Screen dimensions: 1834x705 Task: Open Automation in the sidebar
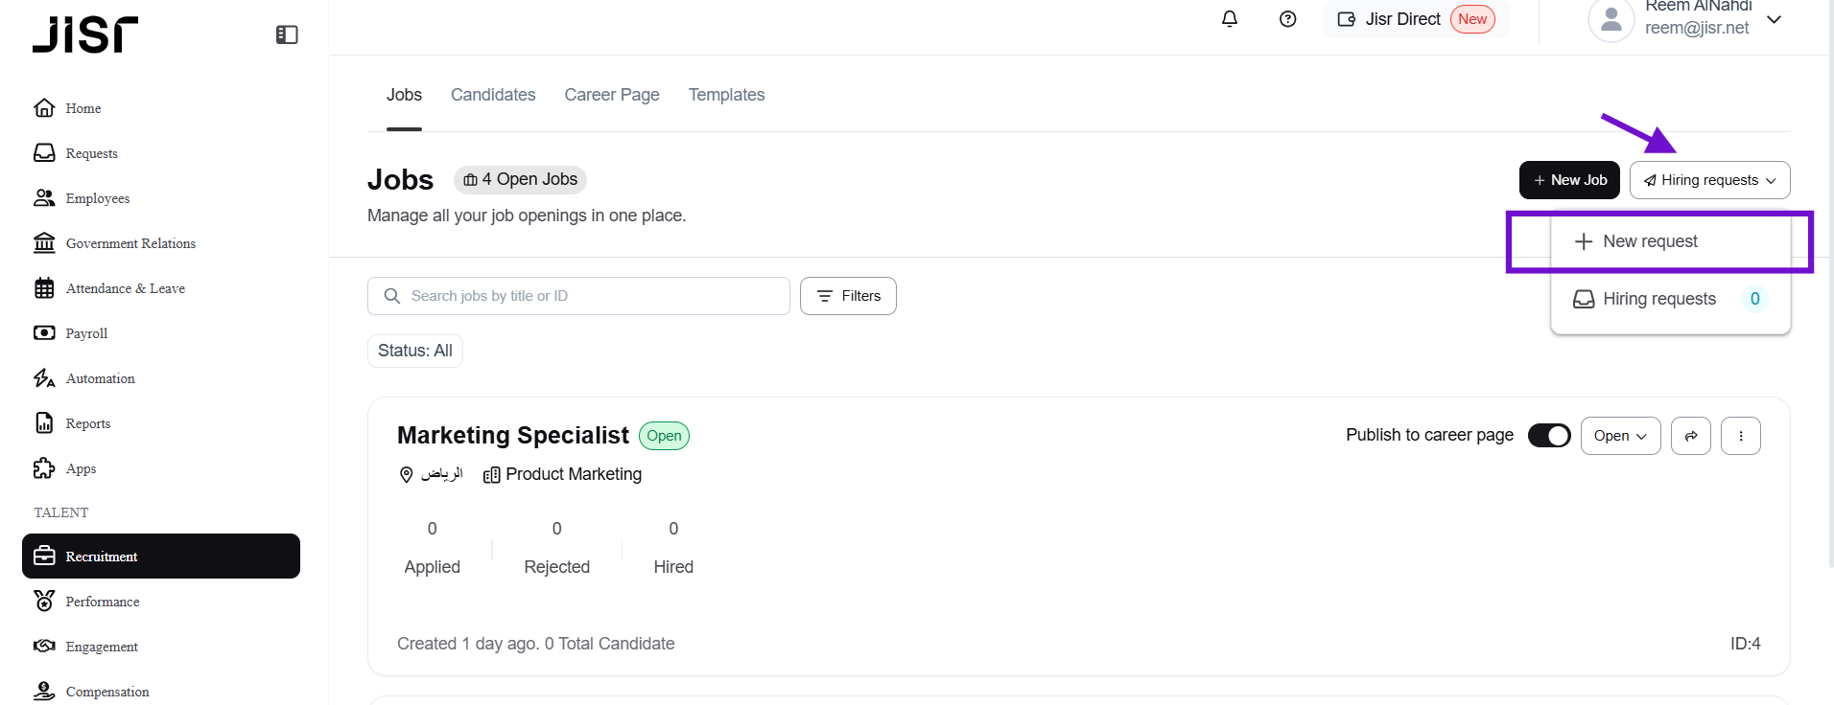tap(100, 378)
